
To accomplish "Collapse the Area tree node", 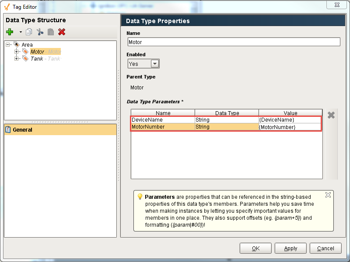I will point(8,44).
